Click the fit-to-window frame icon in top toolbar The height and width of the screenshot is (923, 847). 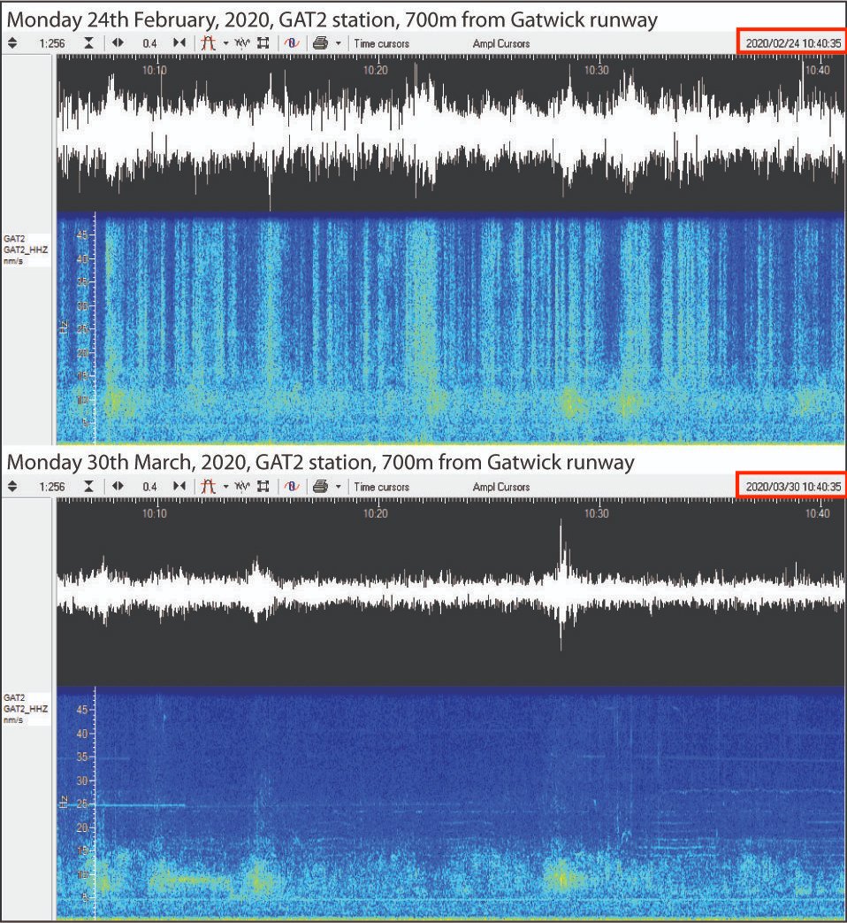pos(263,43)
